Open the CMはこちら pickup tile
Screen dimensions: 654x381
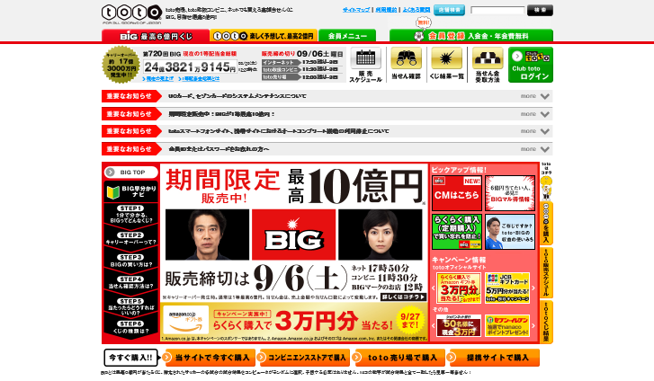457,193
